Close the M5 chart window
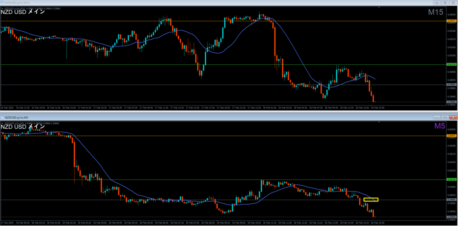The image size is (458, 226). [452, 117]
